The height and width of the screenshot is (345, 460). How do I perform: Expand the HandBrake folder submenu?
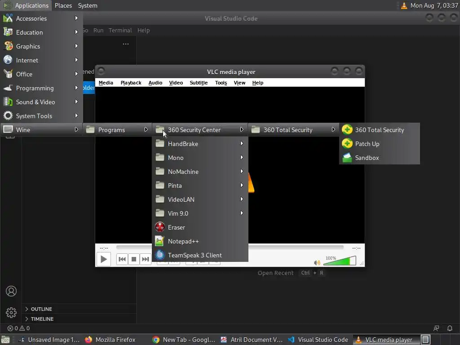coord(200,144)
